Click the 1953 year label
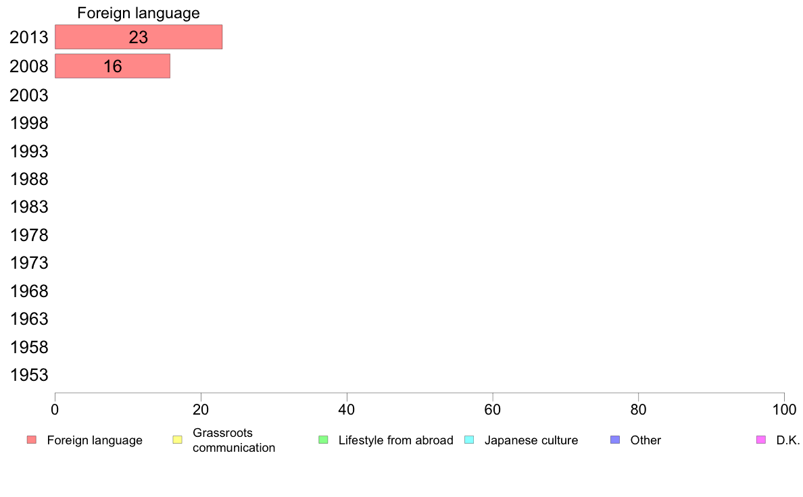This screenshot has width=803, height=497. (29, 375)
